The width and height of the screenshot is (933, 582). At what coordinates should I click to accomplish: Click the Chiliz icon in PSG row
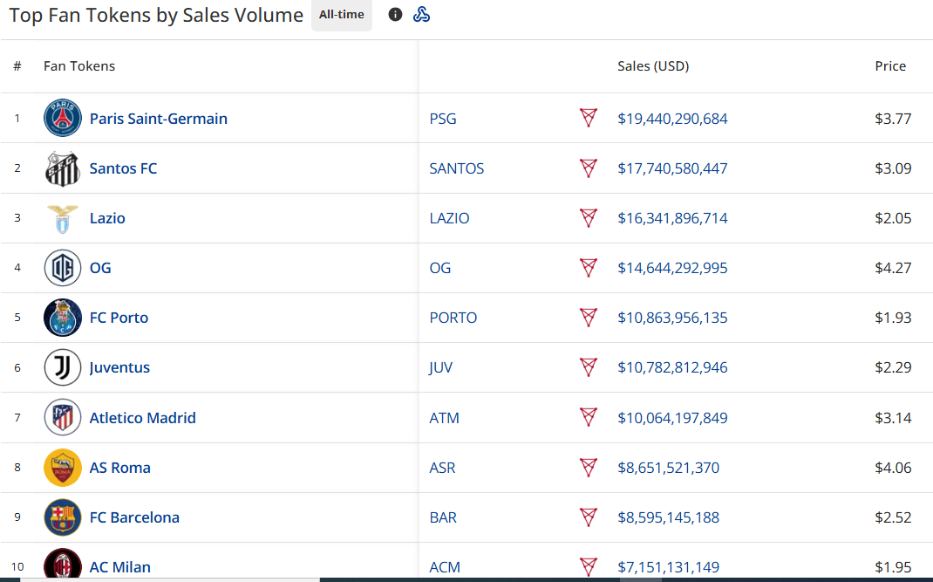pos(589,117)
